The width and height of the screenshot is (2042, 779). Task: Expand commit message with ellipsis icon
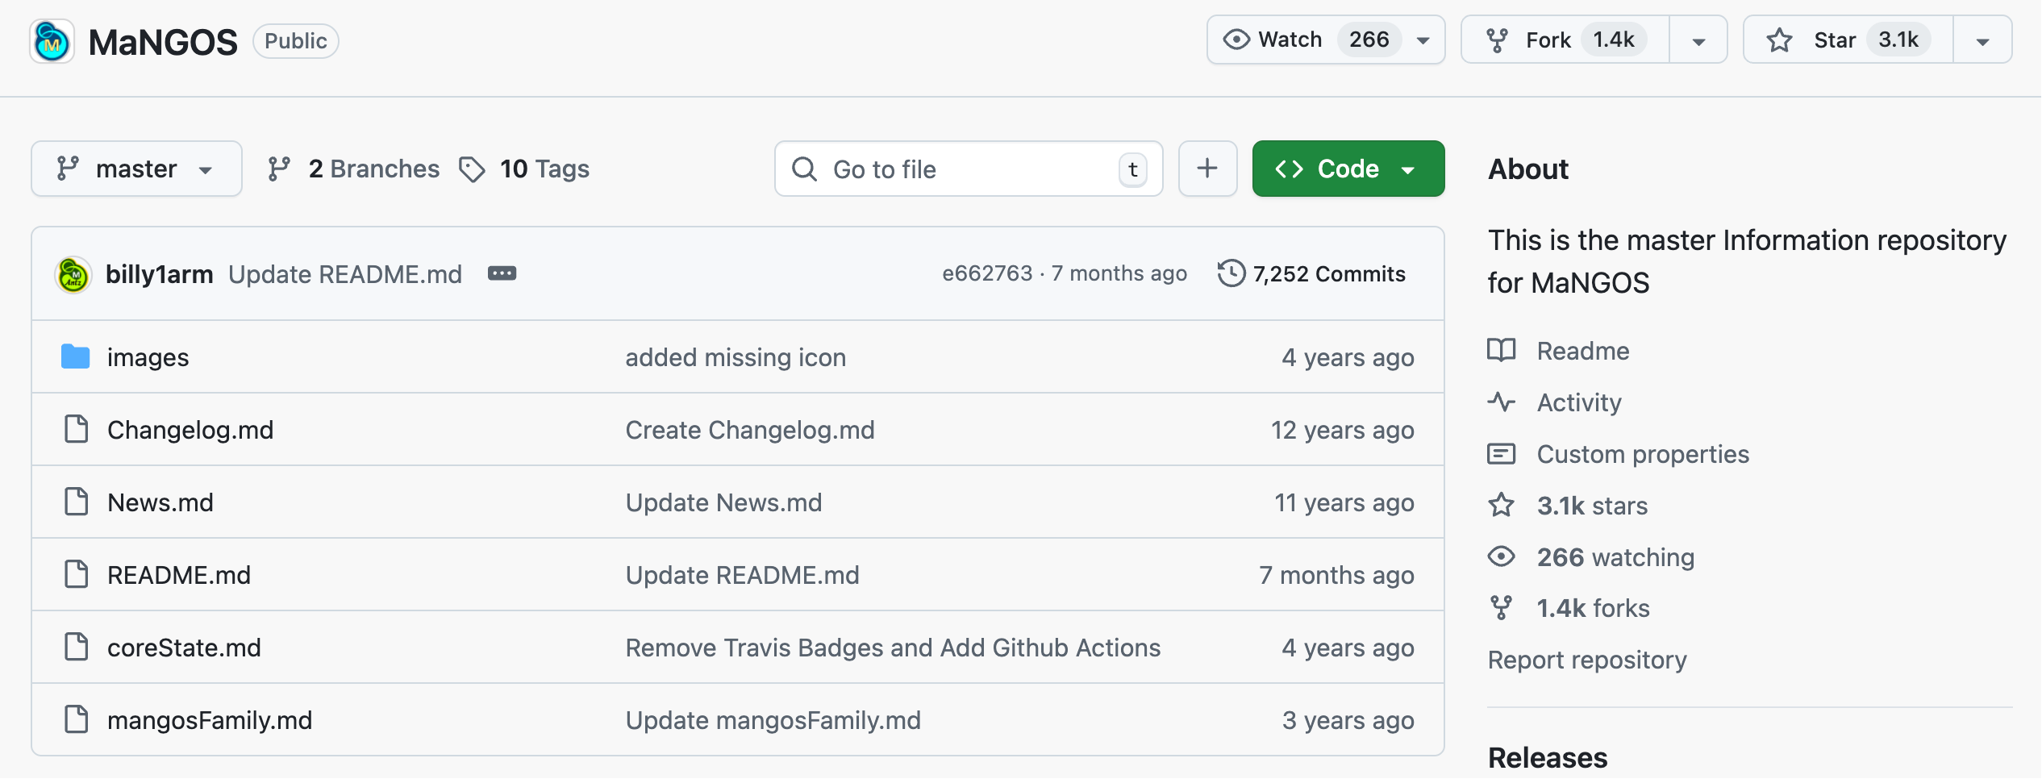click(502, 274)
